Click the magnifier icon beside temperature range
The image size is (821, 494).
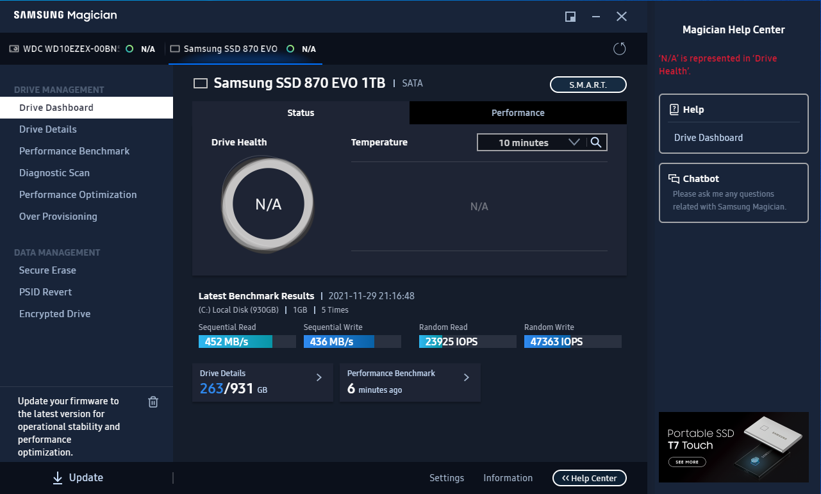pyautogui.click(x=596, y=142)
